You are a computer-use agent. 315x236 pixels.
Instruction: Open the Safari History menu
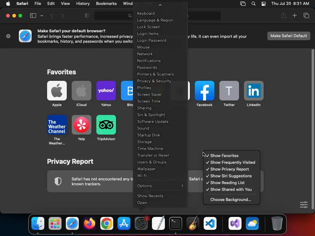click(83, 3)
